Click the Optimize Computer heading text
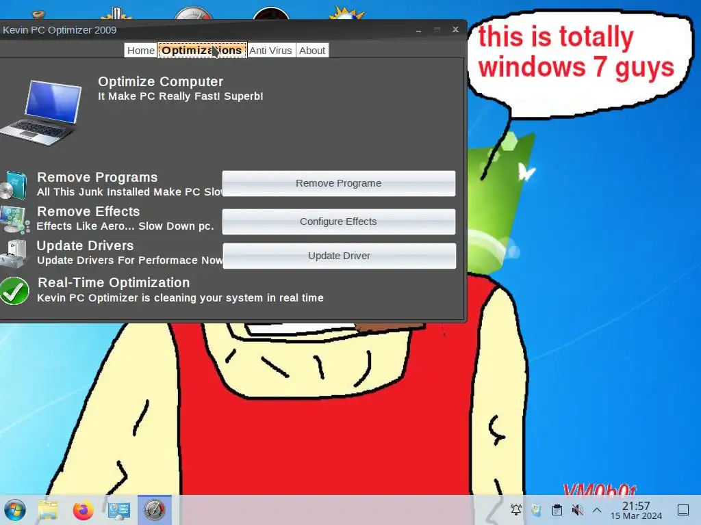The image size is (701, 525). pyautogui.click(x=160, y=82)
